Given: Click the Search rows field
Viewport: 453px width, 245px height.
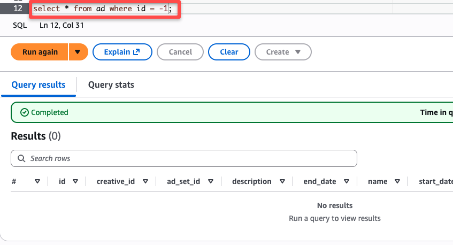Looking at the screenshot, I should 184,158.
